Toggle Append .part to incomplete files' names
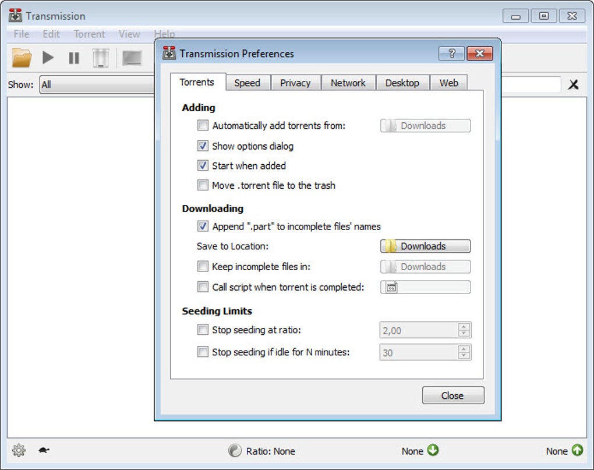 (203, 226)
